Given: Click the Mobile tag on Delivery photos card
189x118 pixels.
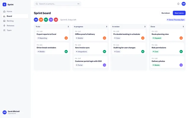Looking at the screenshot, I should click(x=156, y=65).
